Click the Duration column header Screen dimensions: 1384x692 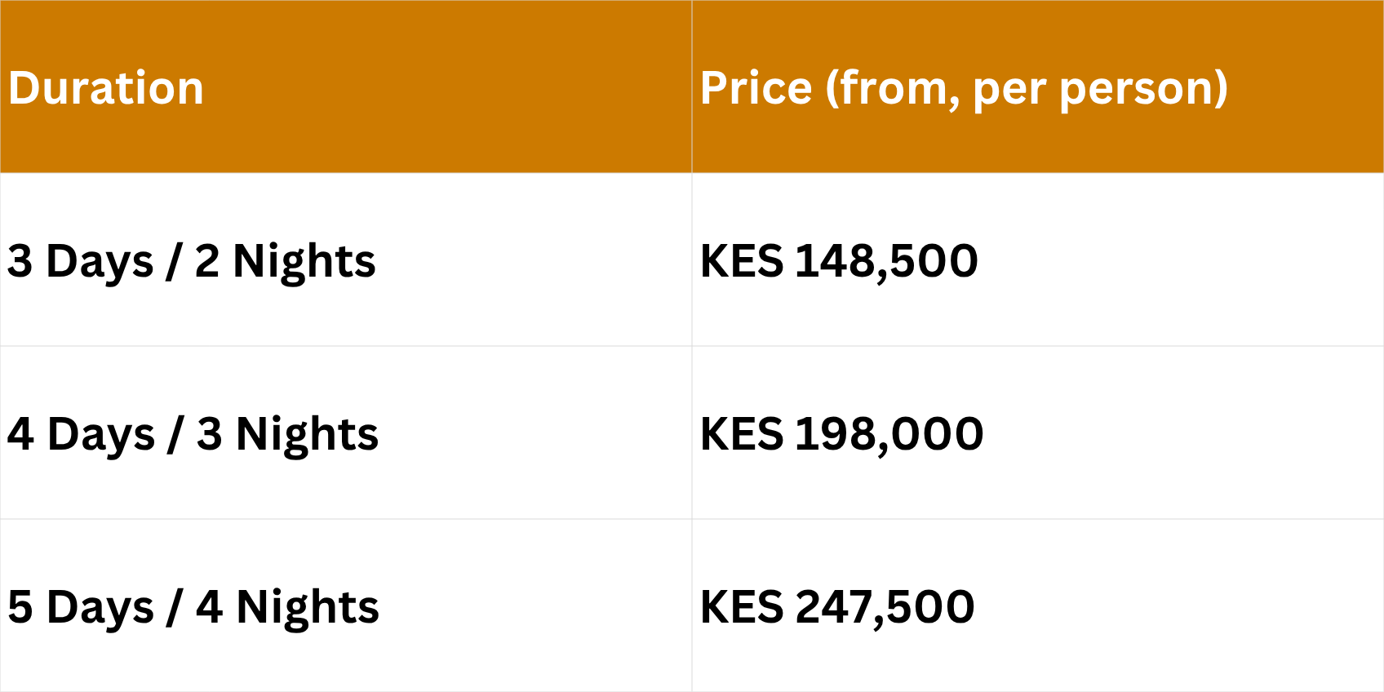pos(106,88)
